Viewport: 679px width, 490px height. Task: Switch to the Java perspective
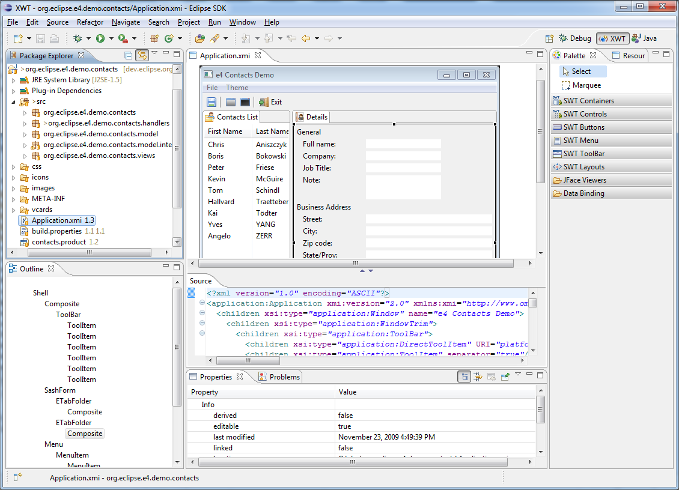pyautogui.click(x=644, y=38)
